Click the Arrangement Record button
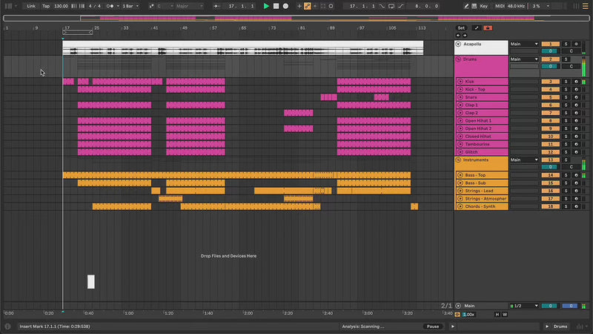593x334 pixels. (x=286, y=6)
